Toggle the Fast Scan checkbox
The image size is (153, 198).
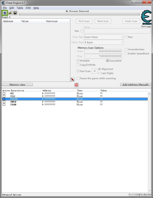pyautogui.click(x=78, y=71)
